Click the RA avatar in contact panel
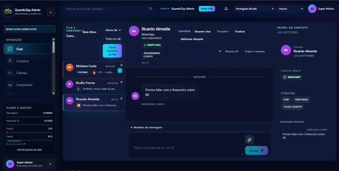Image resolution: width=339 pixels, height=171 pixels. pos(286,50)
